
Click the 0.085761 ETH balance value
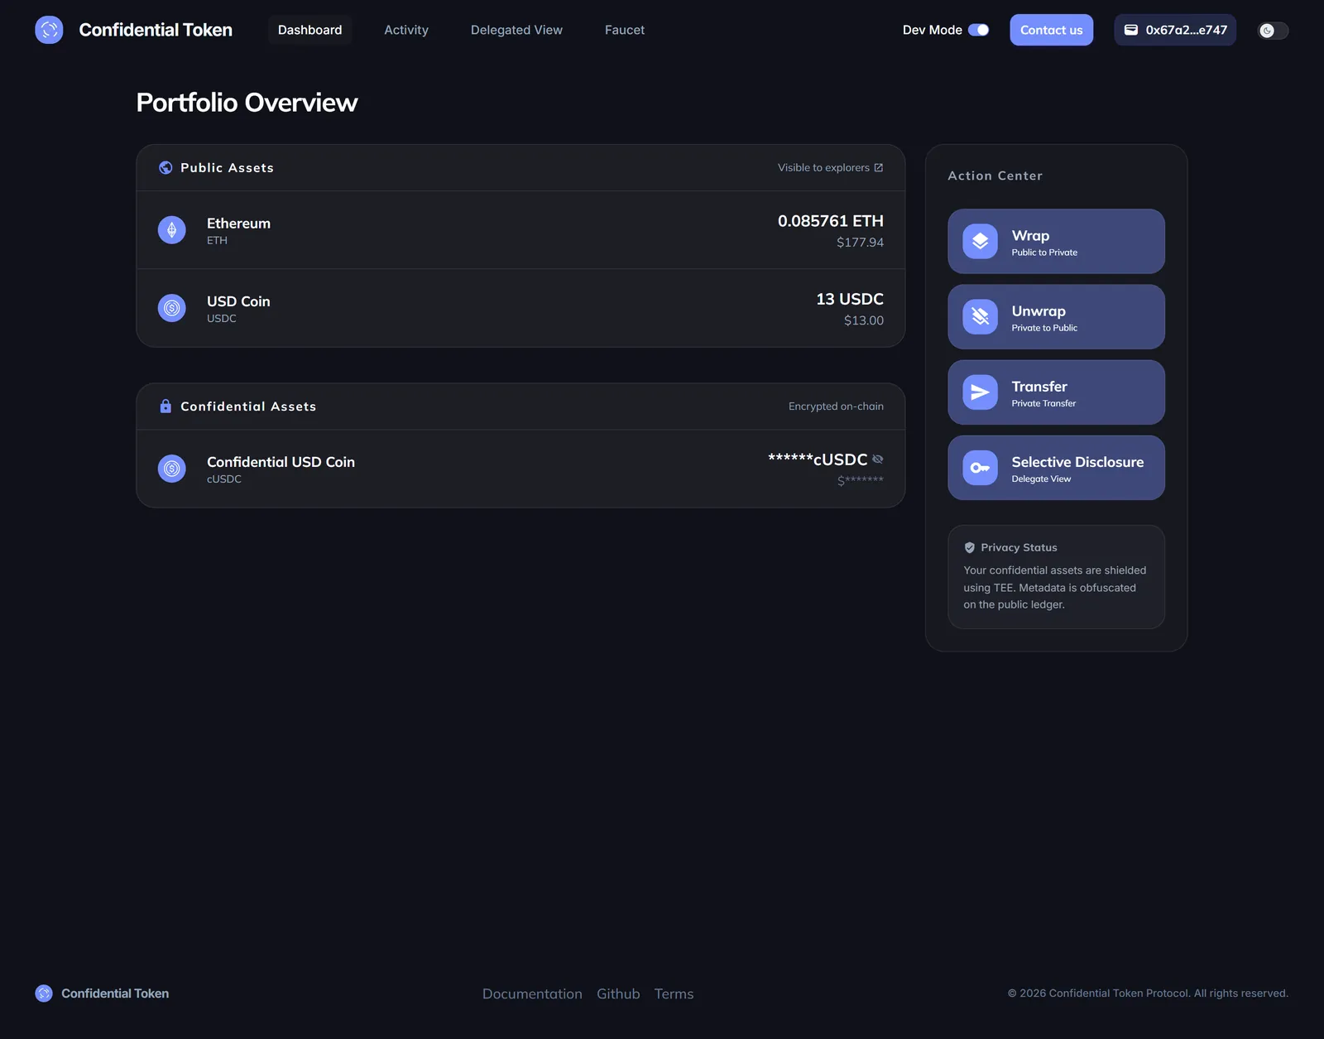(x=830, y=221)
